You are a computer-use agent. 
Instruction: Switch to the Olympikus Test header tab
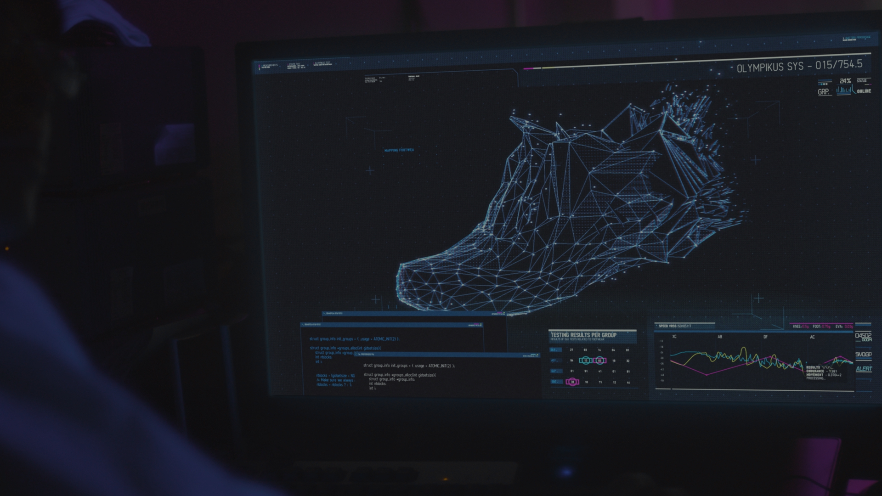pos(322,63)
